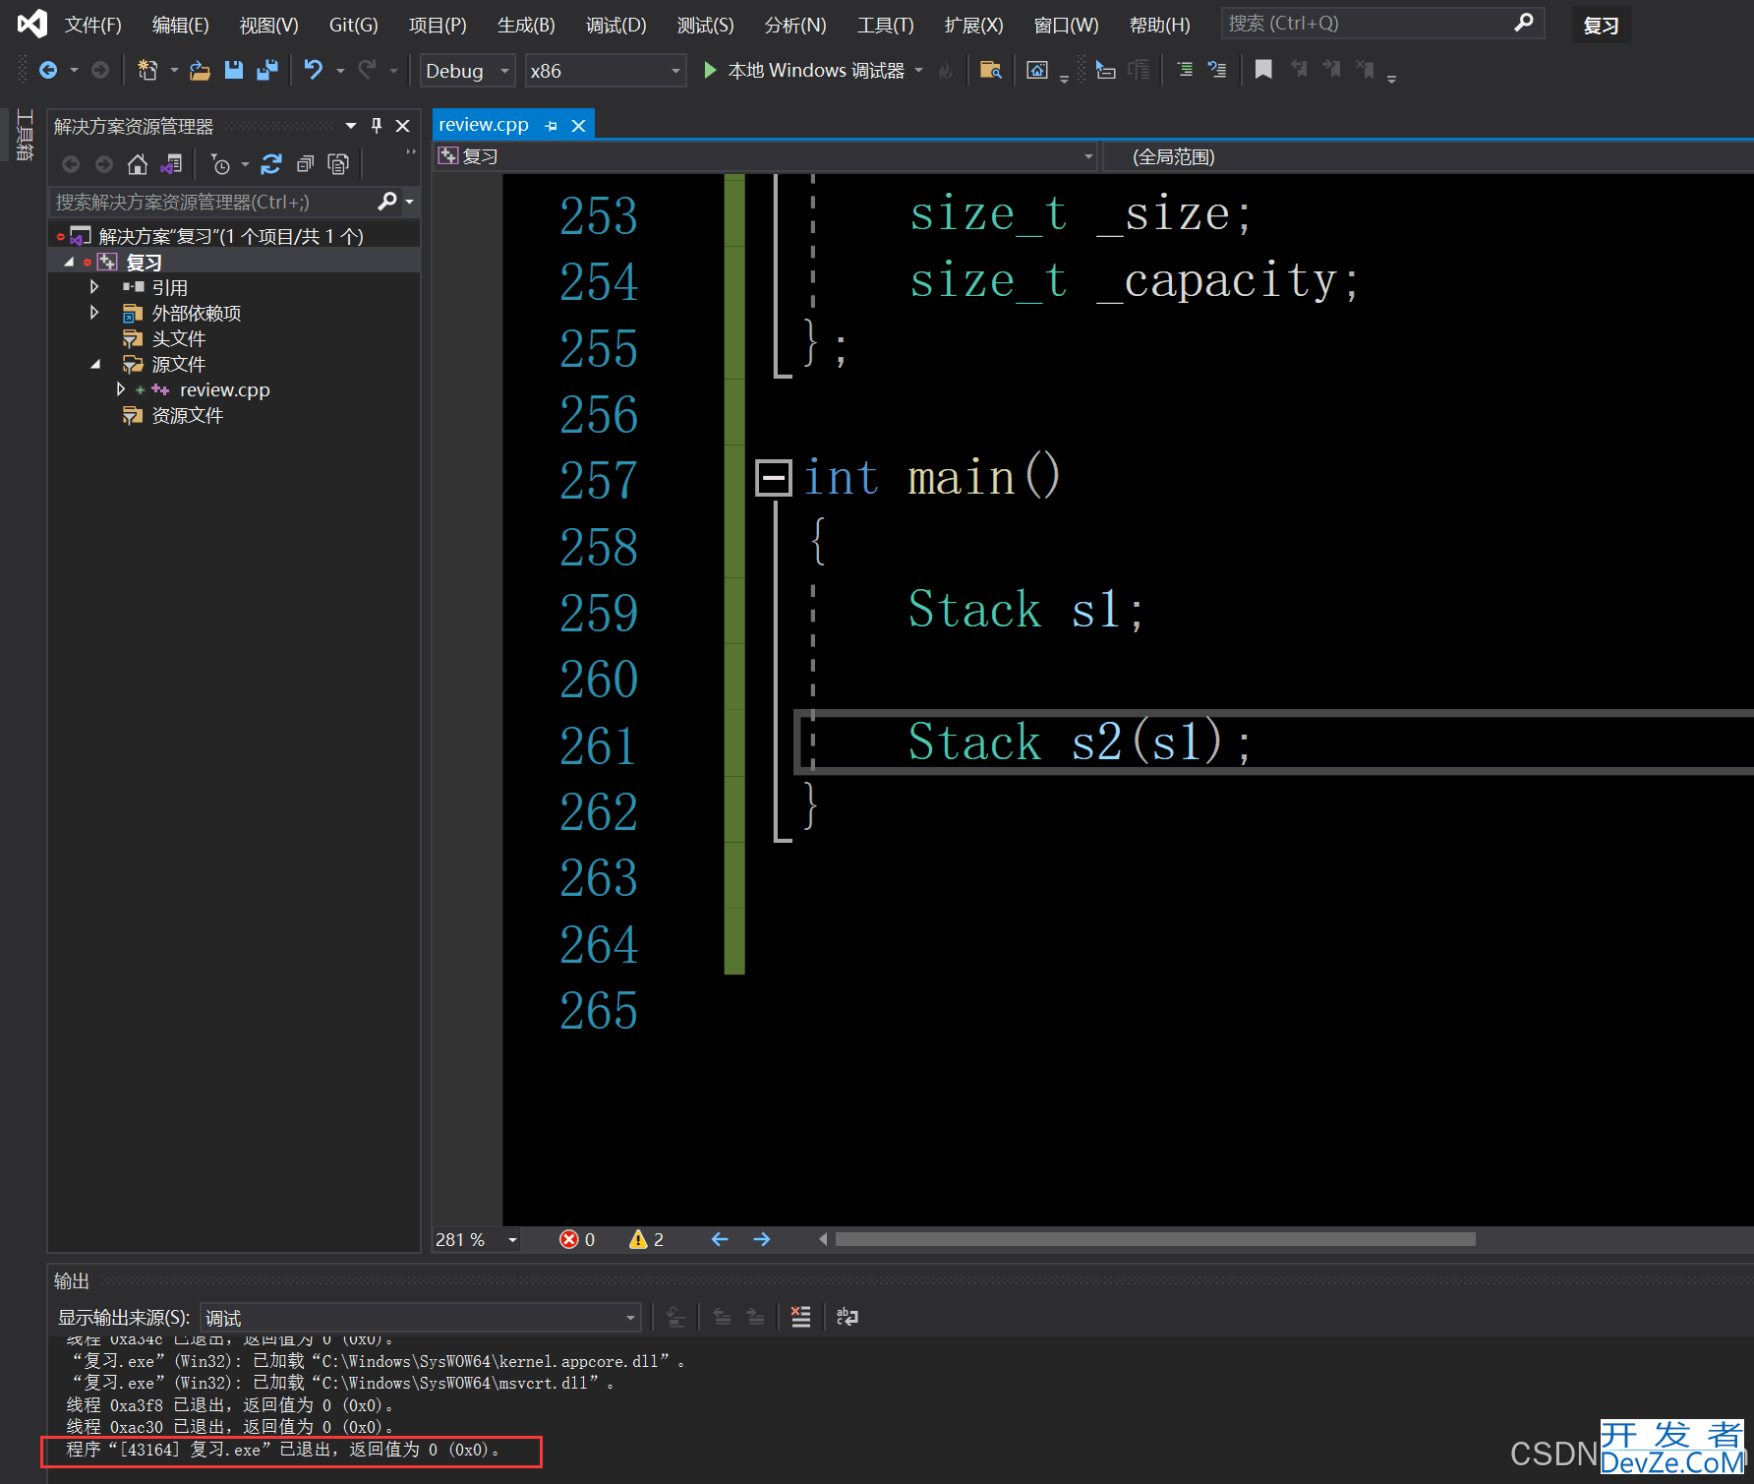The width and height of the screenshot is (1754, 1484).
Task: Click the 本地 Windows 调试器 run button label
Action: (816, 70)
